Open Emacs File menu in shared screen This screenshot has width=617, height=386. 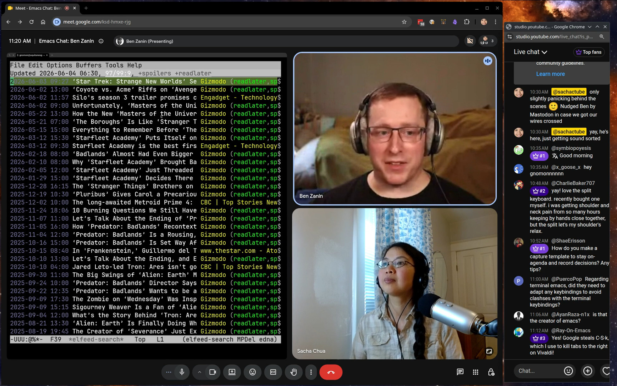click(17, 65)
